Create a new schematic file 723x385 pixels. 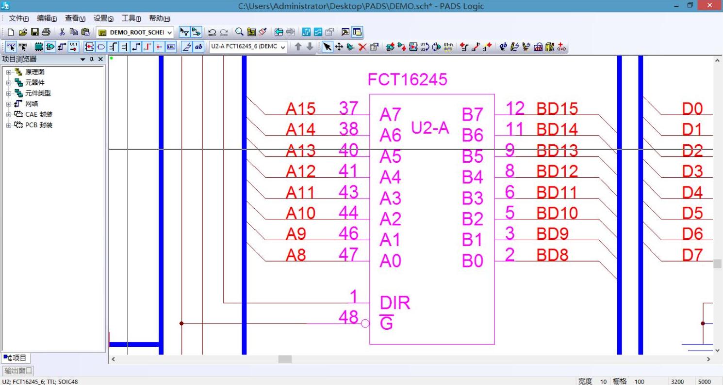pyautogui.click(x=10, y=32)
